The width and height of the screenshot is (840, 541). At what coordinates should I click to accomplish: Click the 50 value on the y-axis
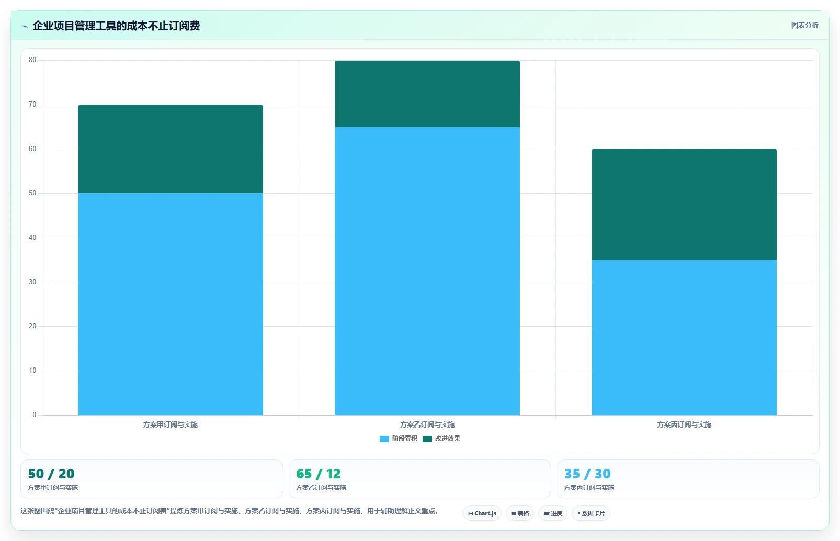coord(32,193)
